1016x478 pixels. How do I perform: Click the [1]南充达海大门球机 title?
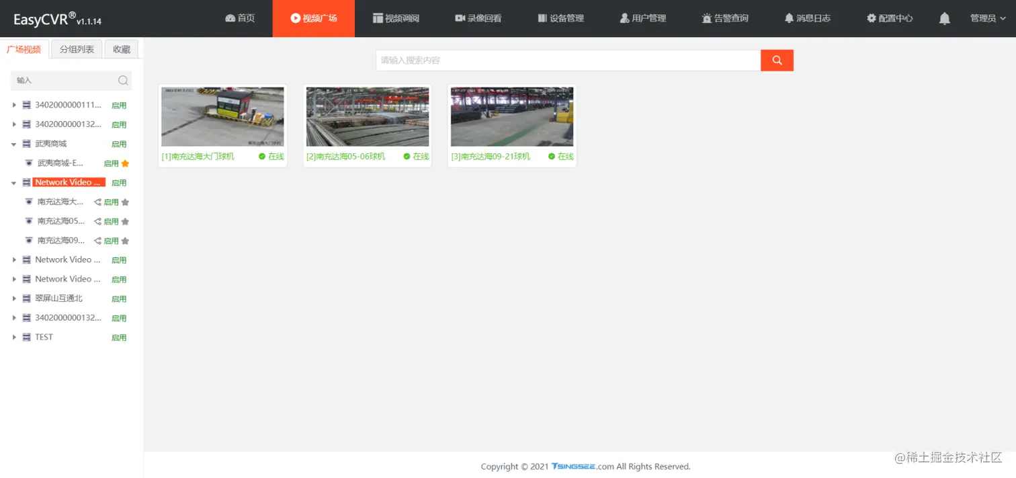(x=198, y=157)
